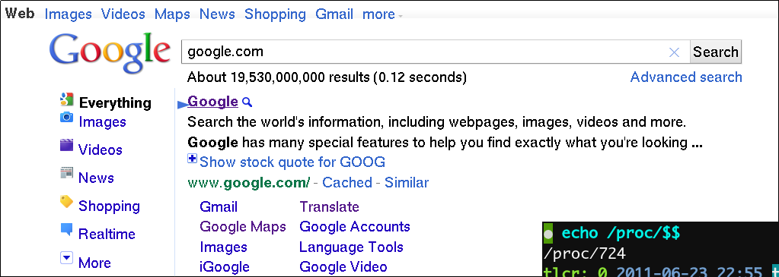Select the Realtime speech bubble icon

pos(66,229)
